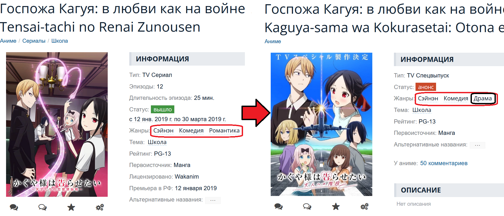
Task: Click the star favorite icon under left poster
Action: [x=71, y=207]
